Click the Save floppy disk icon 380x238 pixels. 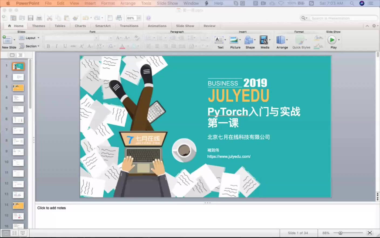[x=30, y=18]
